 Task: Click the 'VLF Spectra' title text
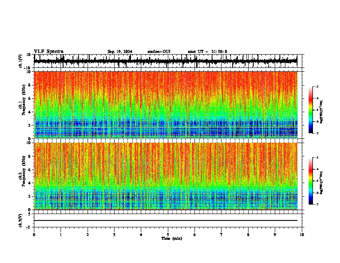(x=49, y=52)
